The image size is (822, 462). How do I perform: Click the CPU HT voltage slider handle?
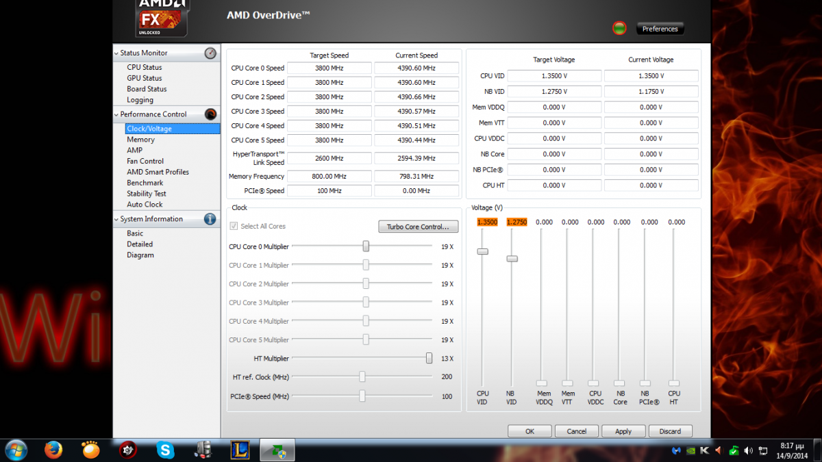(x=674, y=383)
